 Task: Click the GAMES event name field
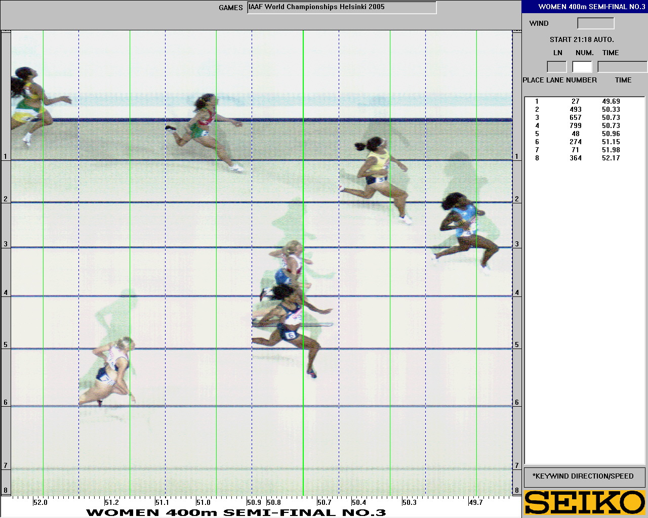pos(342,8)
